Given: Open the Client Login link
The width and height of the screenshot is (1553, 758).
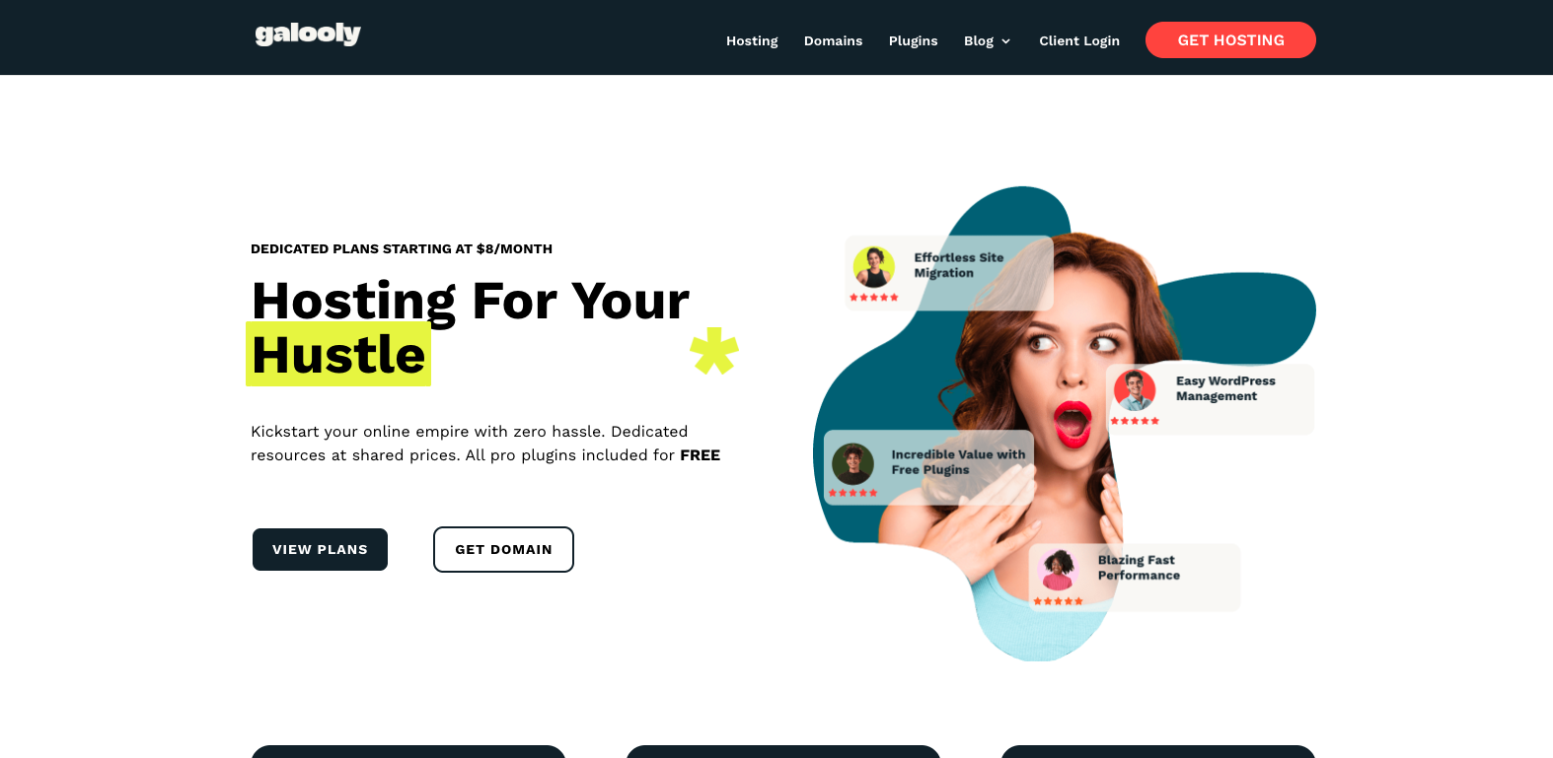Looking at the screenshot, I should (x=1079, y=40).
